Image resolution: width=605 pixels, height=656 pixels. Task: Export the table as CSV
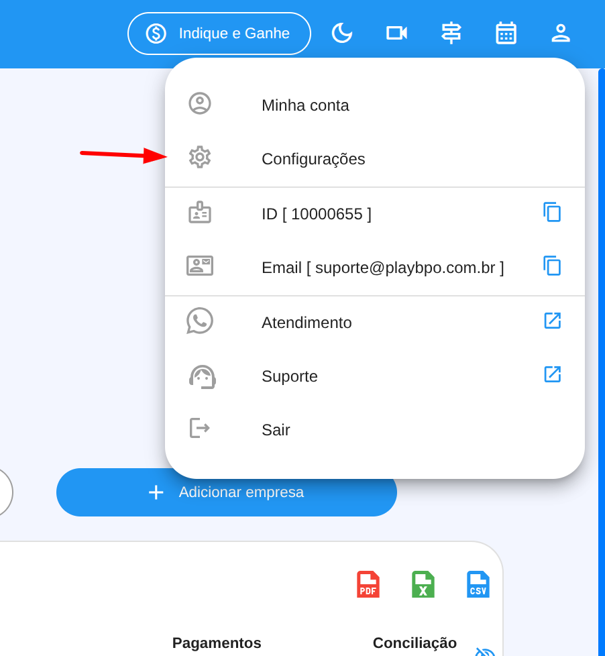[478, 584]
